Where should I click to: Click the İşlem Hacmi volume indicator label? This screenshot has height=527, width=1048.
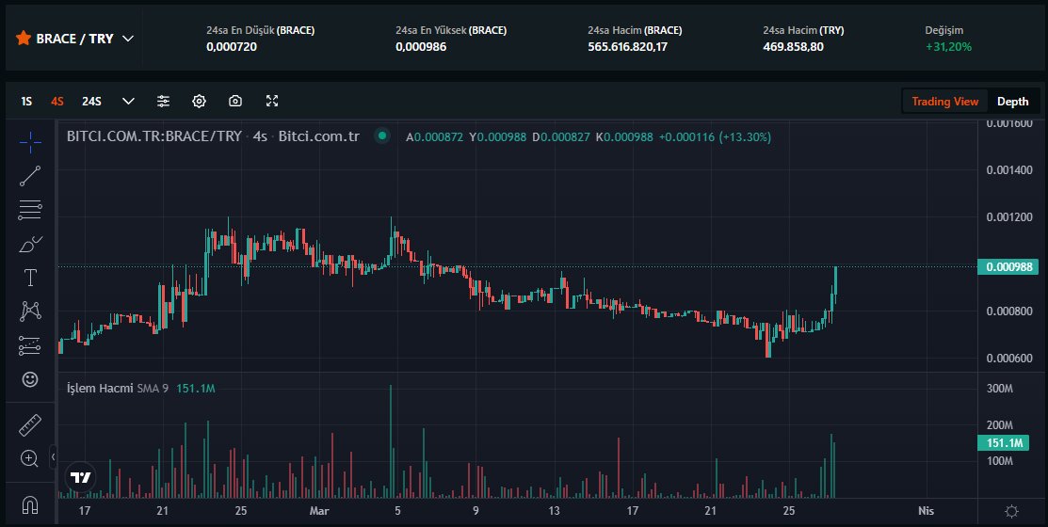100,388
